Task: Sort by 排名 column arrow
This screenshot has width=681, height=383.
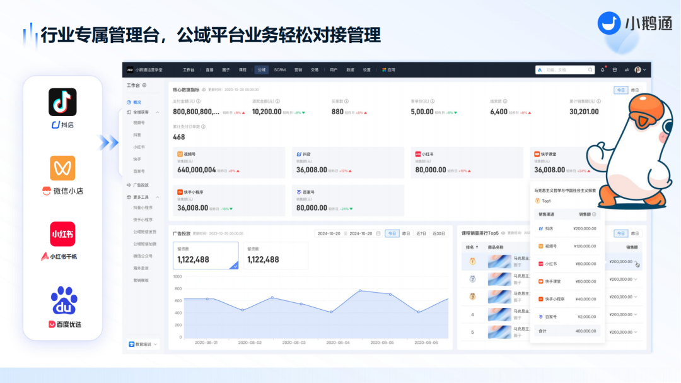Action: coord(477,247)
